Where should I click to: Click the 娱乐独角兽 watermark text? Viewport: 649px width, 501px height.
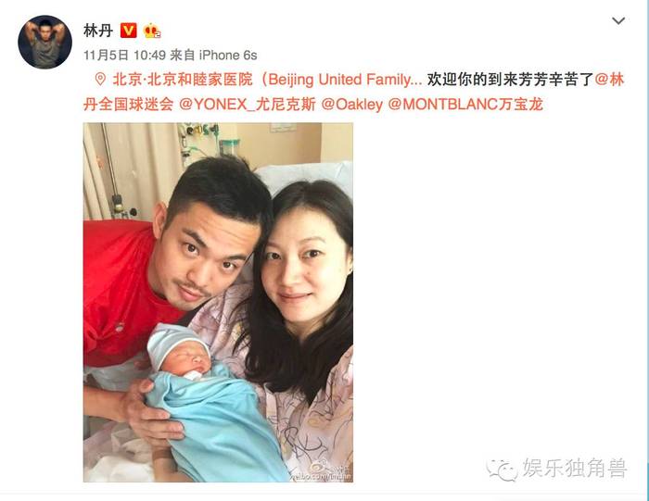(575, 469)
